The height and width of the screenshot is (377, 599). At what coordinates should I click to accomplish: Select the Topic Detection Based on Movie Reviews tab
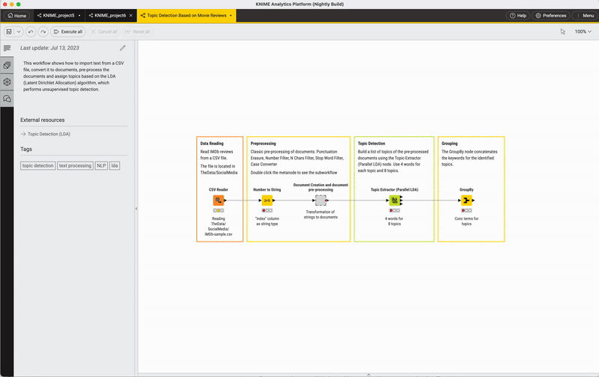coord(186,16)
